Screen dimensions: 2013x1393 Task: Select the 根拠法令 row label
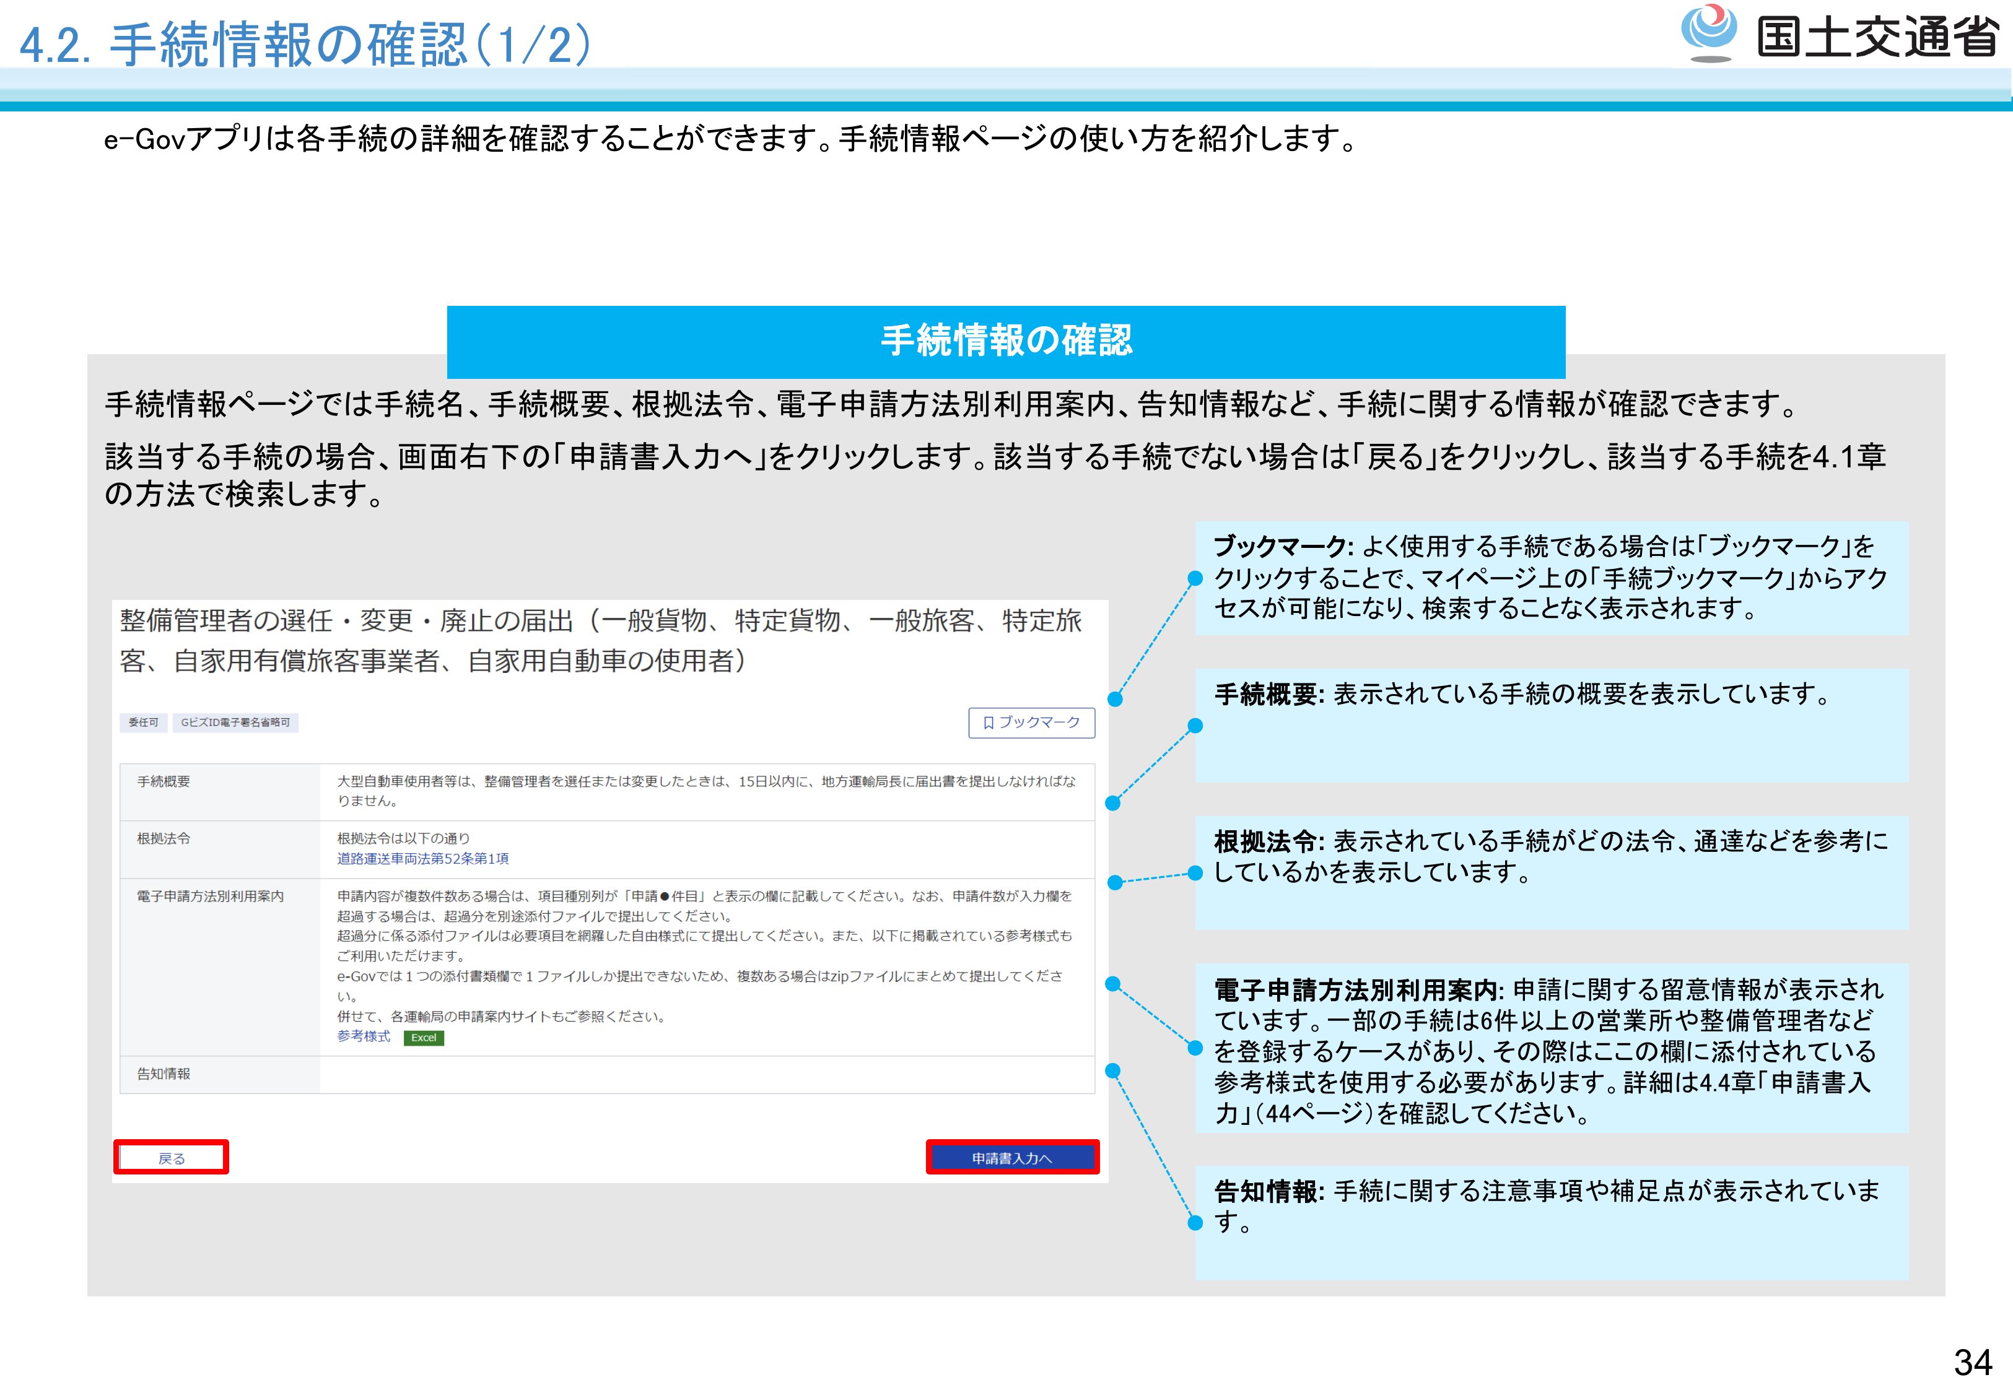click(x=164, y=839)
